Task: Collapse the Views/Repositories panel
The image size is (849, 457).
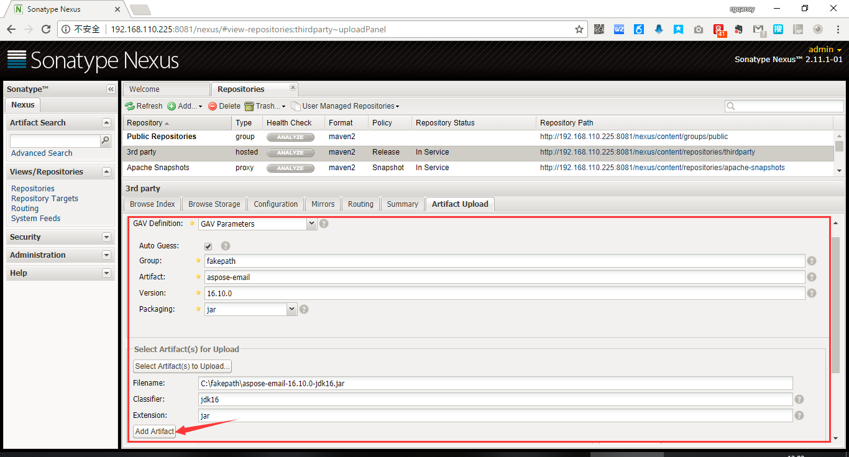Action: point(106,172)
